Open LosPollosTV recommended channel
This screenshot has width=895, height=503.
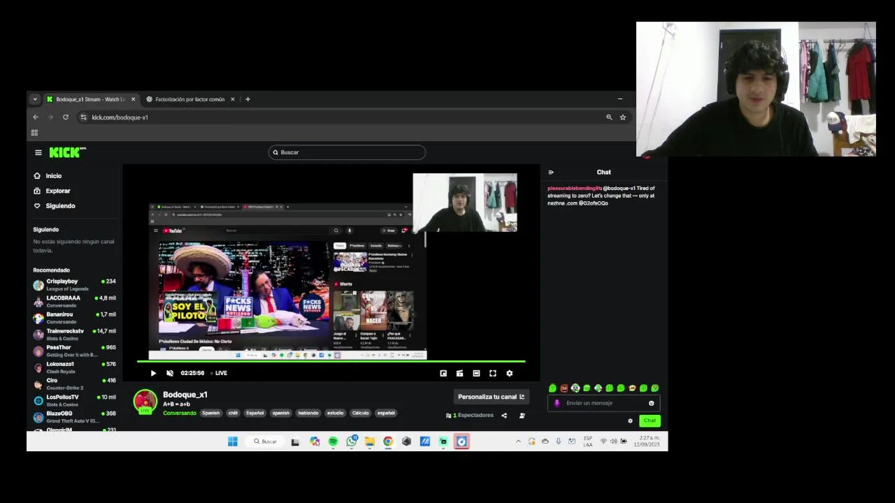pyautogui.click(x=74, y=400)
